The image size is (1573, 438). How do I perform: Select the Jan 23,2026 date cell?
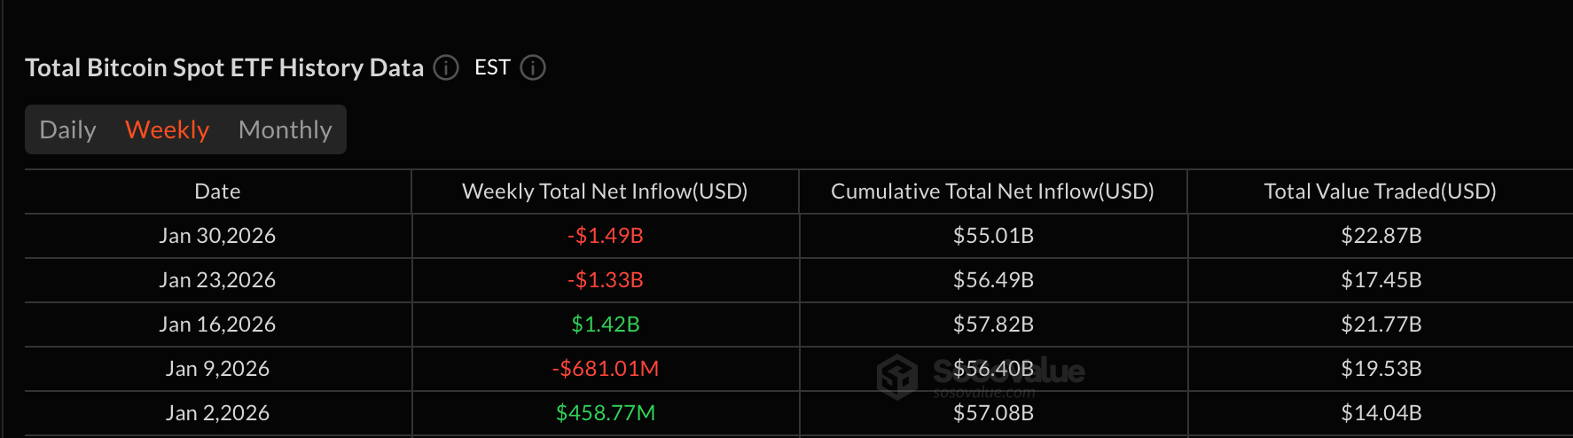[217, 280]
